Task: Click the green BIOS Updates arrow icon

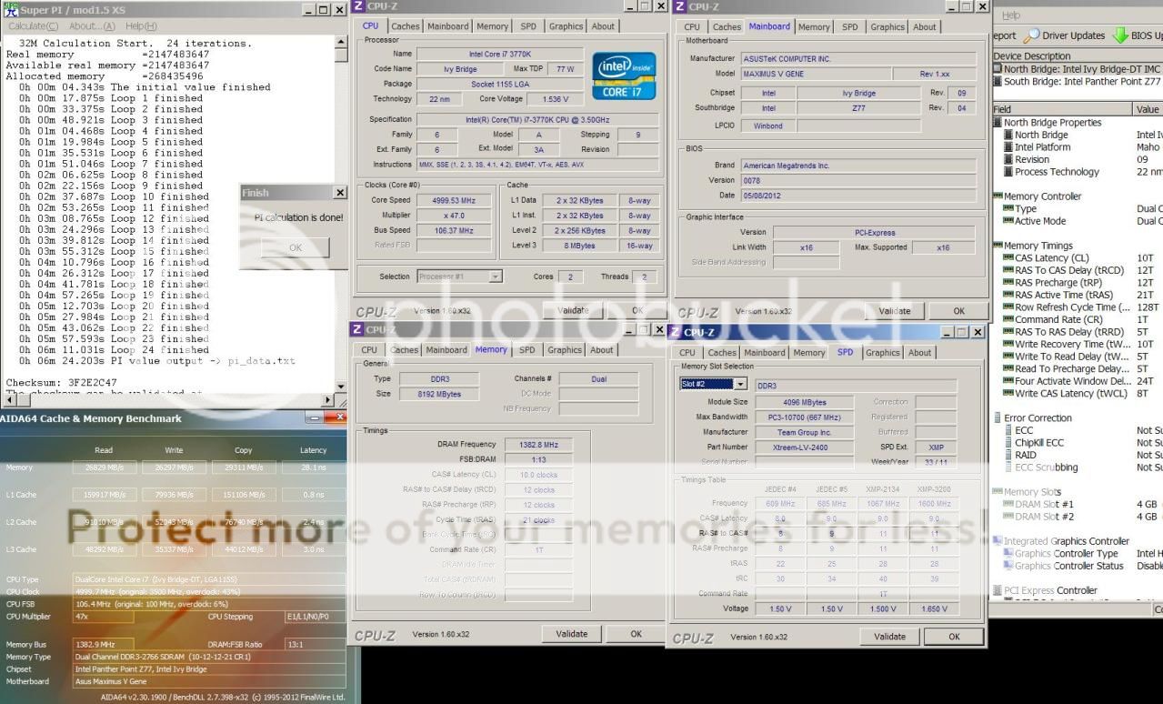Action: click(1120, 35)
